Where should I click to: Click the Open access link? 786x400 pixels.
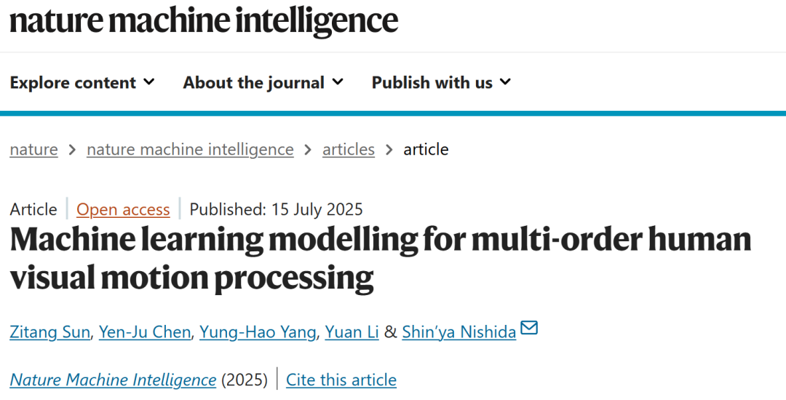(x=123, y=209)
